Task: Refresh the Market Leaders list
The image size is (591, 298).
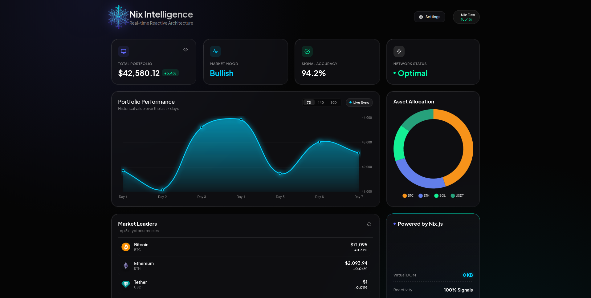Action: [x=369, y=224]
